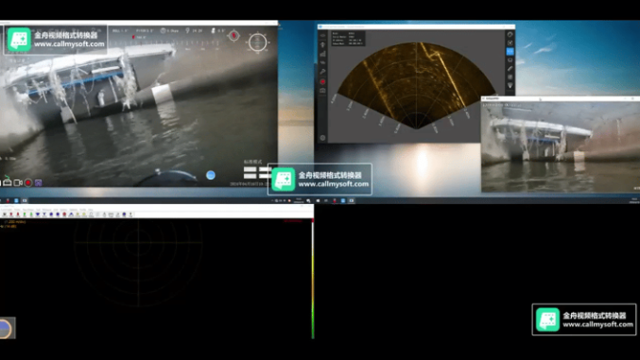This screenshot has width=640, height=360.
Task: Click the small camera preview window title bar
Action: point(560,98)
